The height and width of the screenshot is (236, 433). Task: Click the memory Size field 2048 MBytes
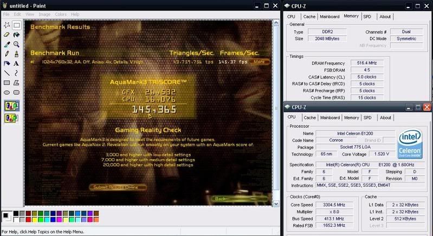point(327,39)
